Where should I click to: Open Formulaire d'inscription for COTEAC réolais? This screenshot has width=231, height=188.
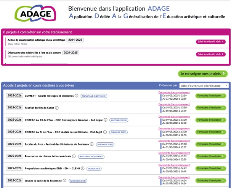click(211, 132)
